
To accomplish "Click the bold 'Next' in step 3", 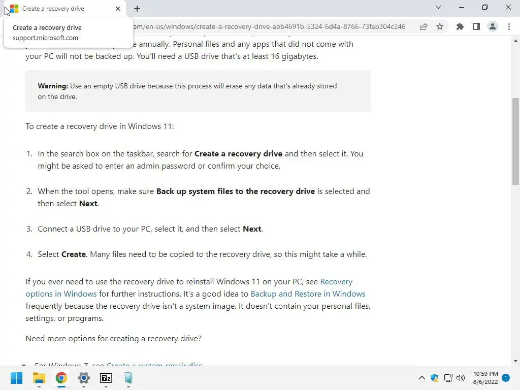I will 252,229.
